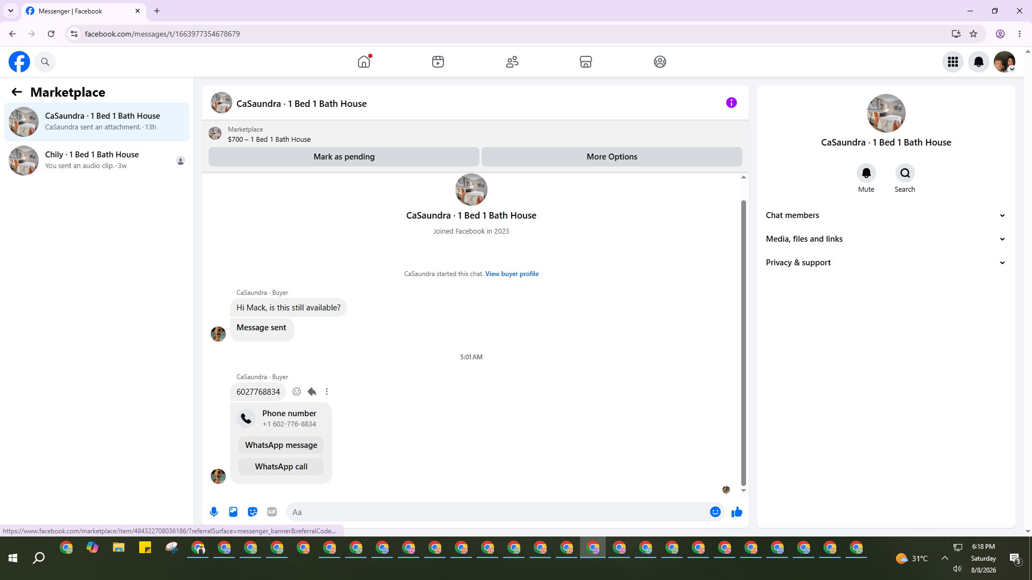The height and width of the screenshot is (580, 1032).
Task: Open a new browser tab
Action: click(157, 11)
